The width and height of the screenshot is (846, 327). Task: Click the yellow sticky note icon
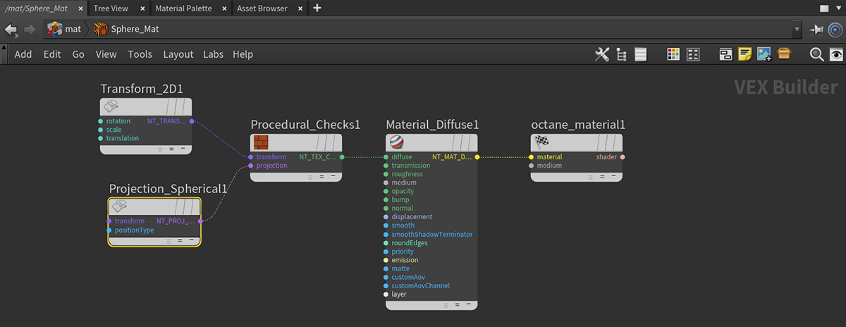click(744, 54)
